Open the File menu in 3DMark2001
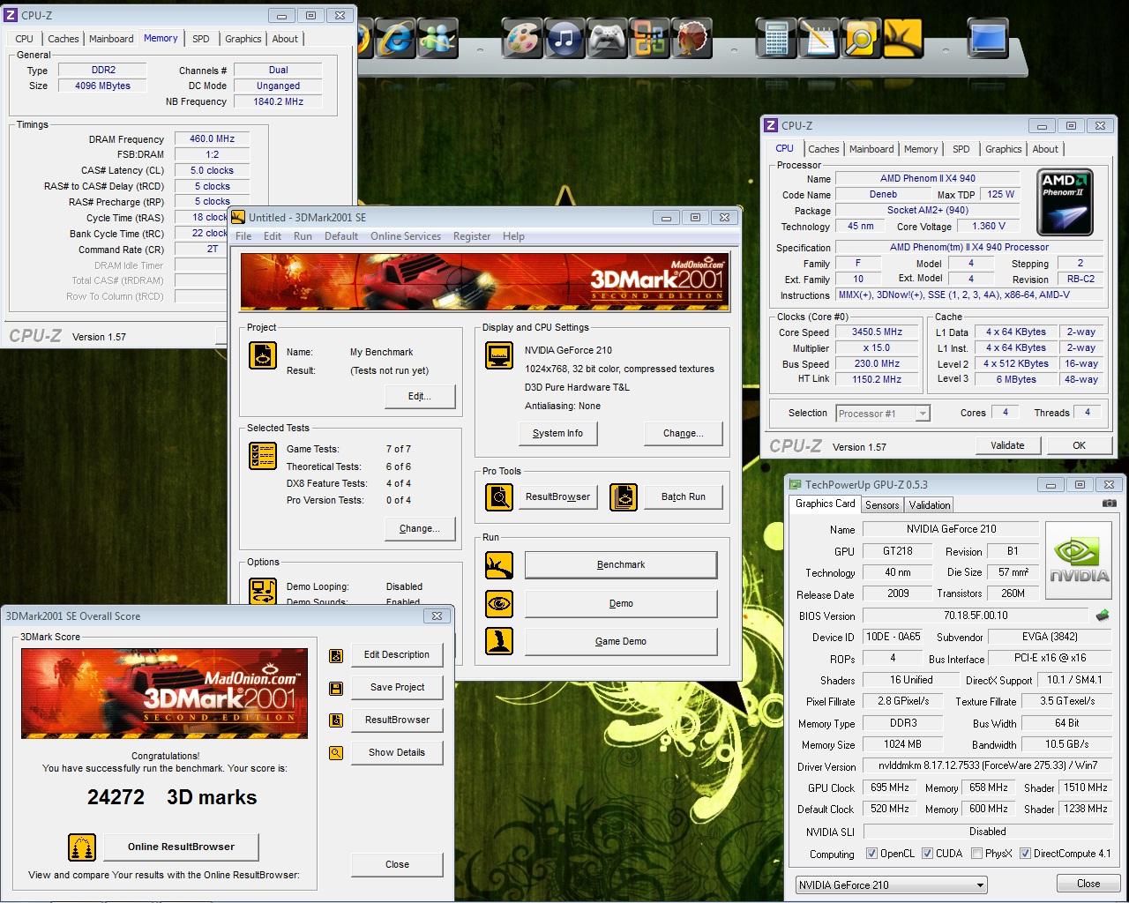The width and height of the screenshot is (1129, 903). click(x=243, y=236)
